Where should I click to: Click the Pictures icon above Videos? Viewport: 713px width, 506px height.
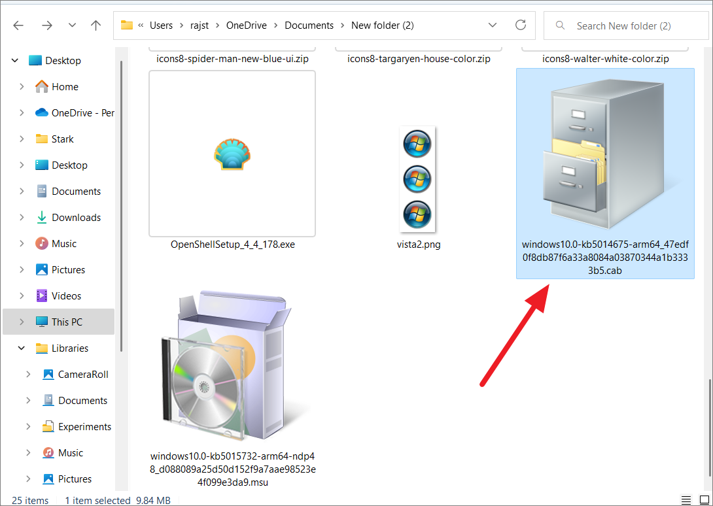pos(42,269)
